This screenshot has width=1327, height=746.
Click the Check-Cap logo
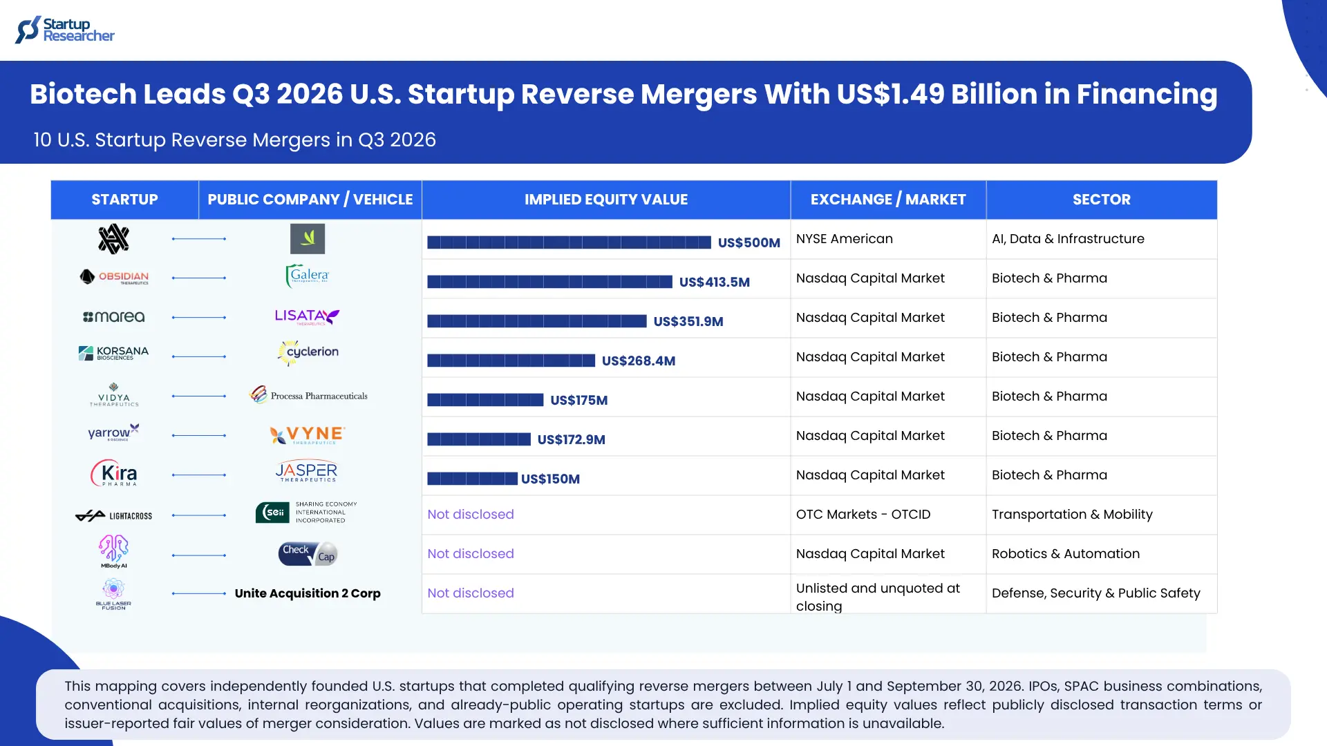click(x=308, y=554)
